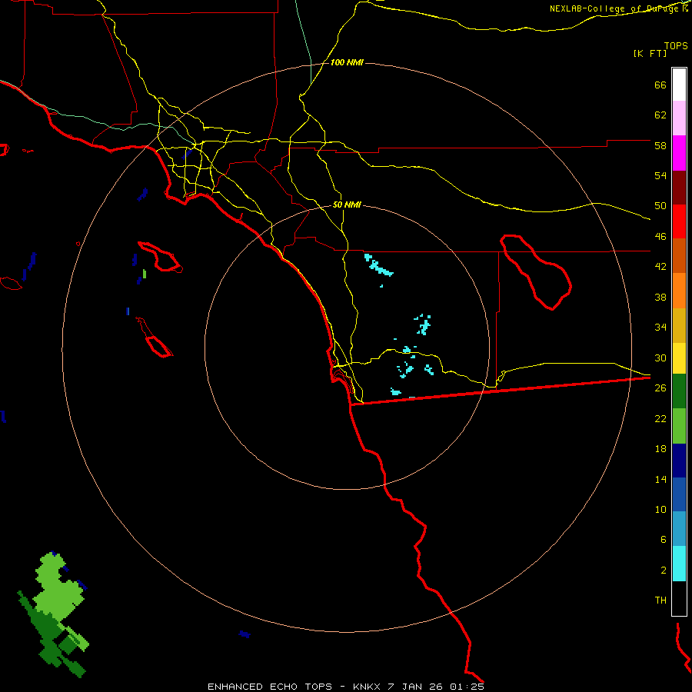The height and width of the screenshot is (692, 692).
Task: Click the Santa Catalina Island outline
Action: tap(160, 256)
